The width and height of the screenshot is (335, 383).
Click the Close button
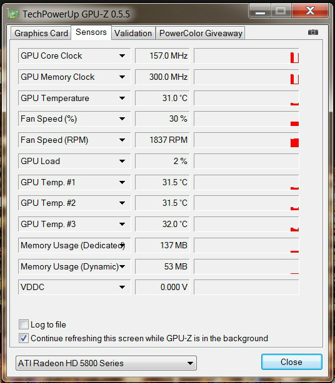pos(291,362)
